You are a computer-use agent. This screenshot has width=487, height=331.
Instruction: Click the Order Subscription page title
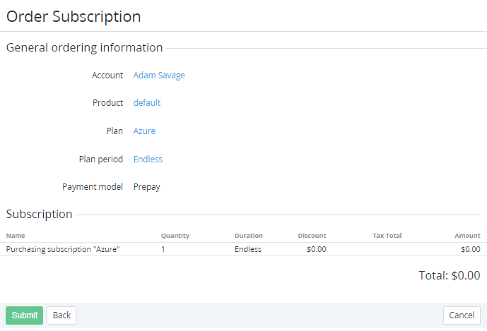click(74, 16)
